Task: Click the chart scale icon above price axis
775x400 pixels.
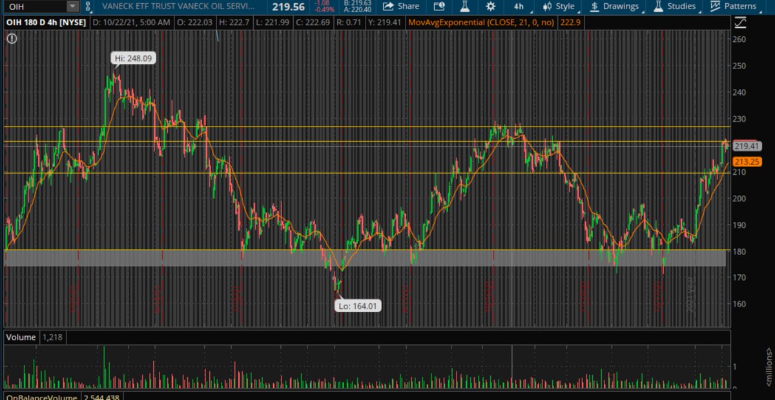Action: pos(740,23)
